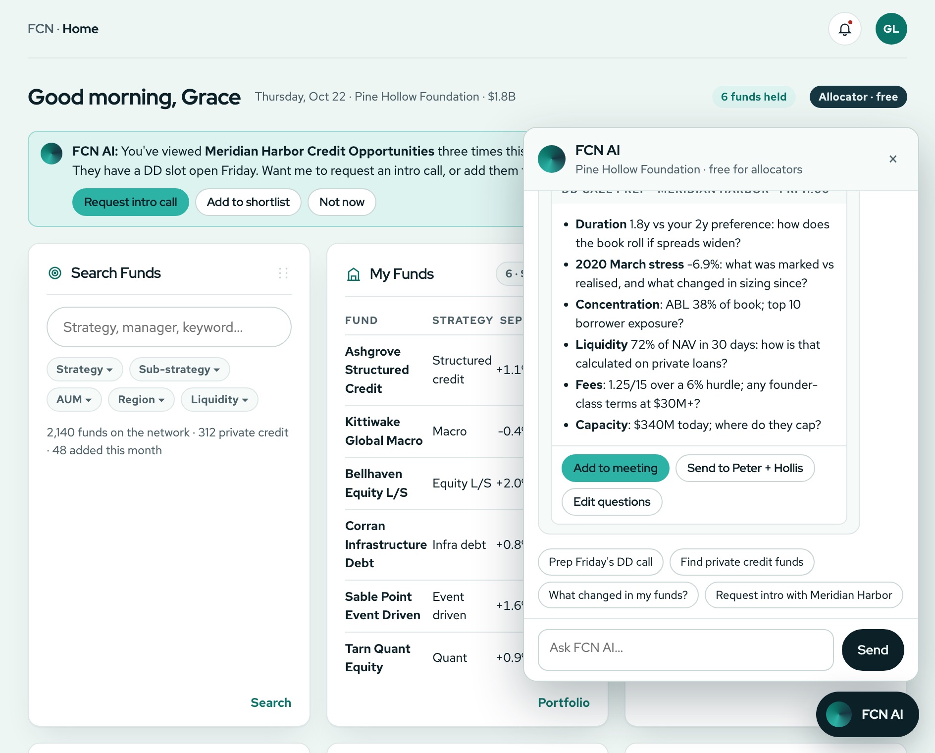Add Meridian Harbor to shortlist
Screen dimensions: 935x753
pos(248,202)
